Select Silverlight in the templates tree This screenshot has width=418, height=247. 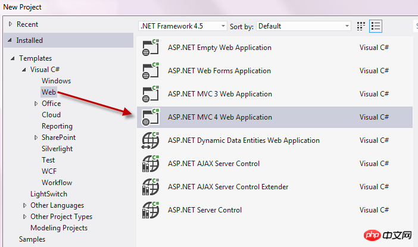pyautogui.click(x=57, y=149)
